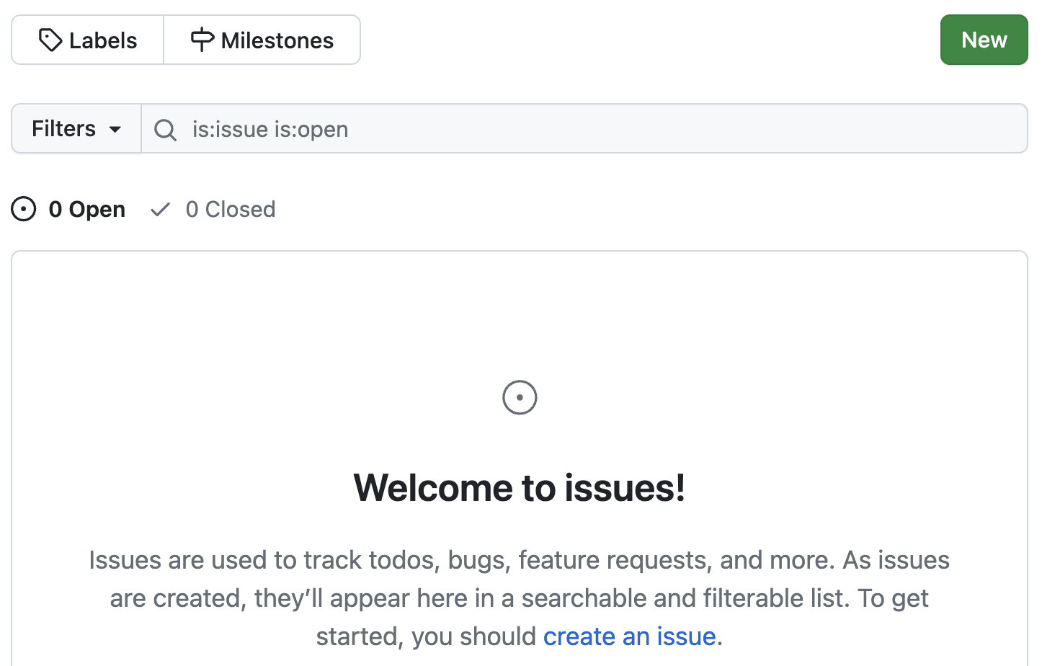Click the Milestones text label
This screenshot has width=1042, height=666.
coord(277,40)
